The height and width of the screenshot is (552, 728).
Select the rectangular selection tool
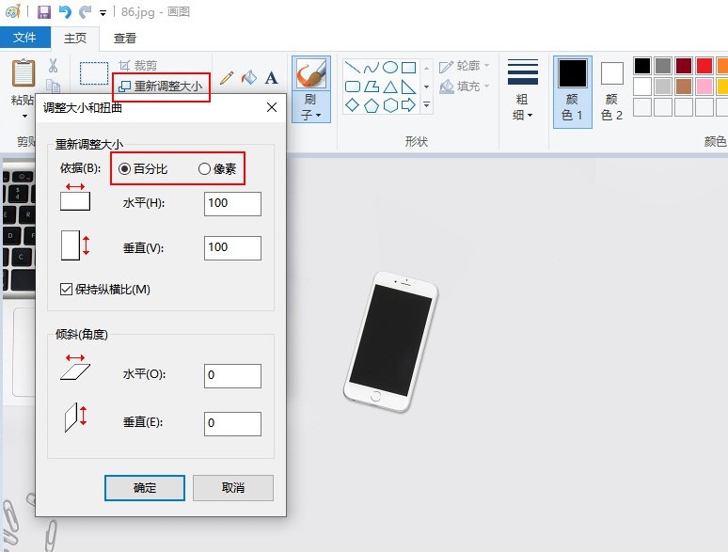(94, 73)
